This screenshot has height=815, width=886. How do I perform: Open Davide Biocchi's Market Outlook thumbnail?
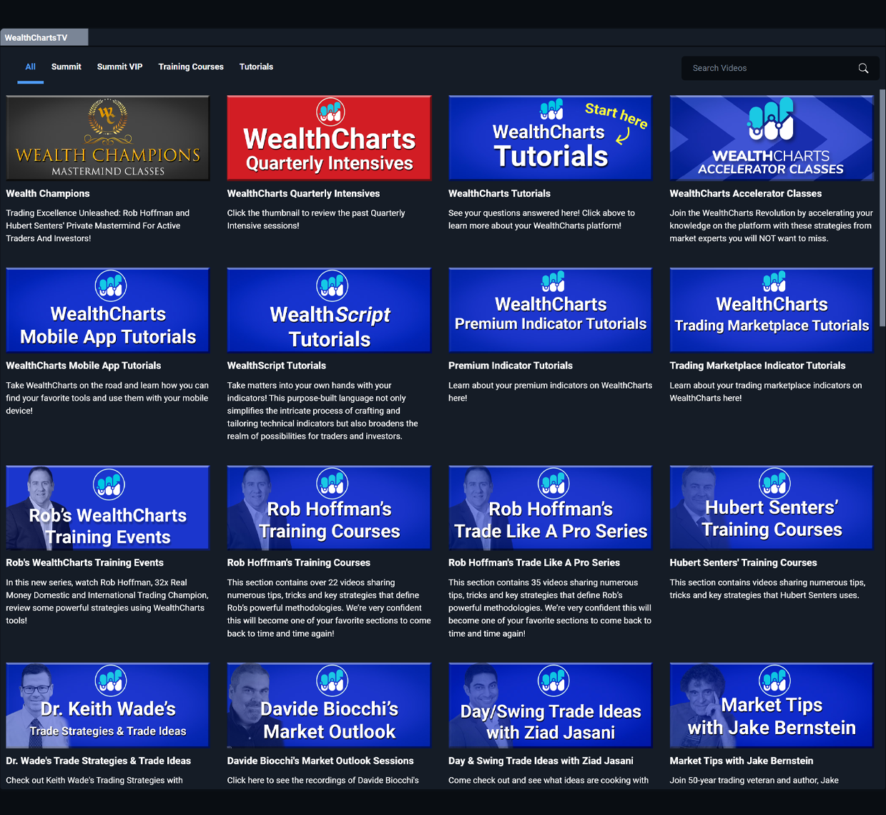[x=329, y=706]
